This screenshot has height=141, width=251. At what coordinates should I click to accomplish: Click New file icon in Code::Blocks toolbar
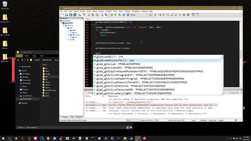pyautogui.click(x=62, y=15)
